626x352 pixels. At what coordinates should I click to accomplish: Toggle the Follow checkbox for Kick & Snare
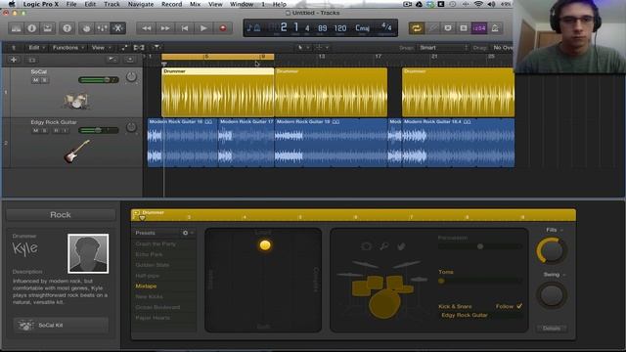(x=519, y=306)
